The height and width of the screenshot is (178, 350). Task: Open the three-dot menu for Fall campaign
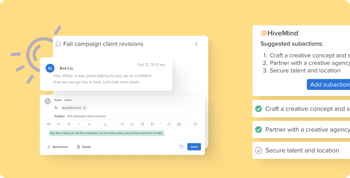click(196, 44)
